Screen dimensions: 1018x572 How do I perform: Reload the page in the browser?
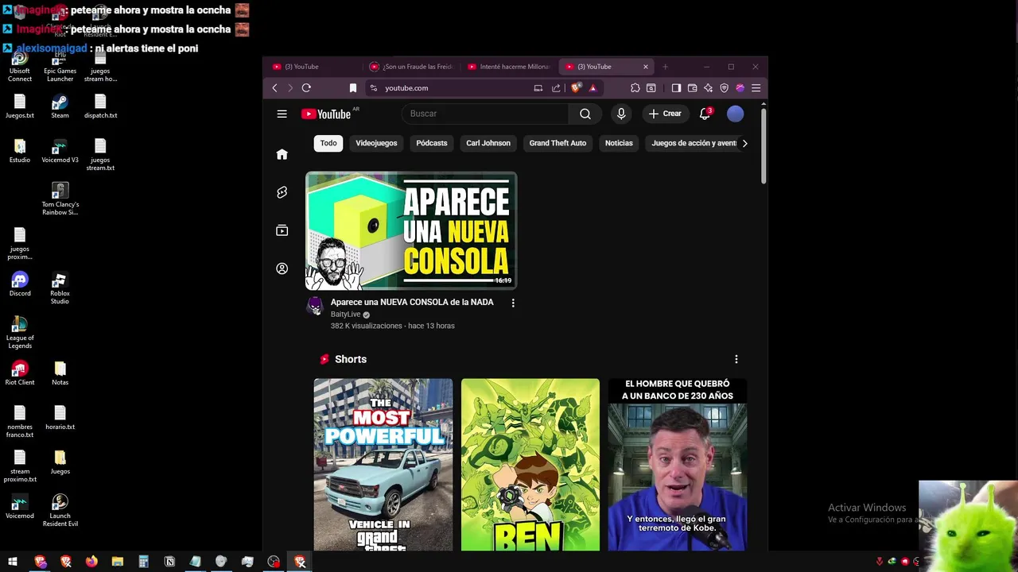(306, 88)
